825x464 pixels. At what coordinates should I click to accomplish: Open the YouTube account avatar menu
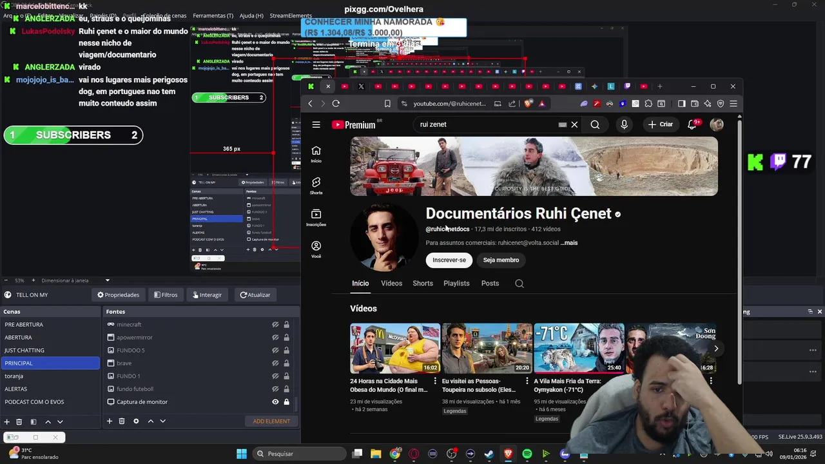(x=717, y=124)
